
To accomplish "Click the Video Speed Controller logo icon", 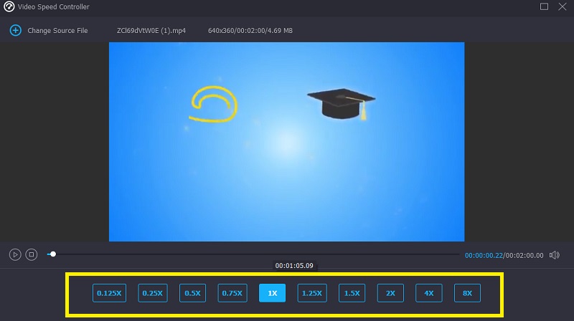I will (x=9, y=7).
